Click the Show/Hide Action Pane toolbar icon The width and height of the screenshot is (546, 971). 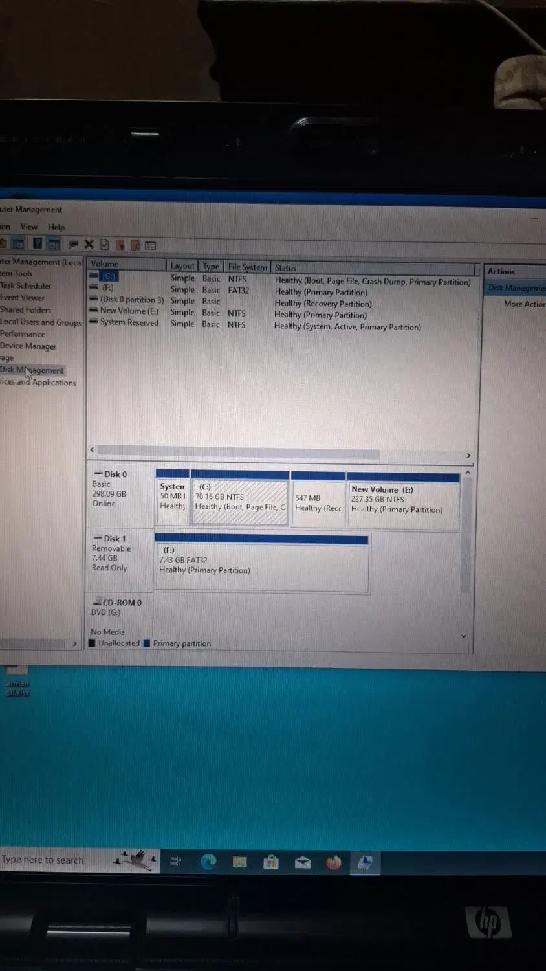click(x=54, y=244)
